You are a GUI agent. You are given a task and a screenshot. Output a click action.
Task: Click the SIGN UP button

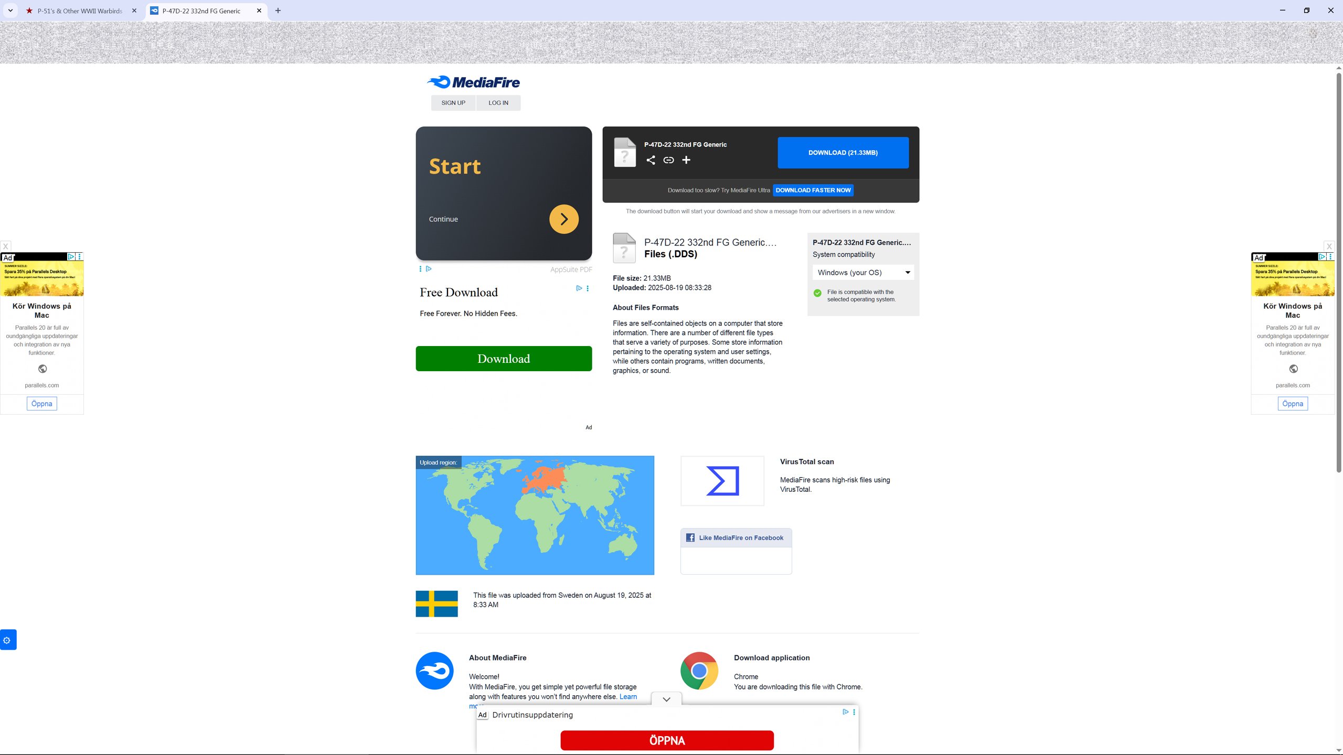point(453,103)
